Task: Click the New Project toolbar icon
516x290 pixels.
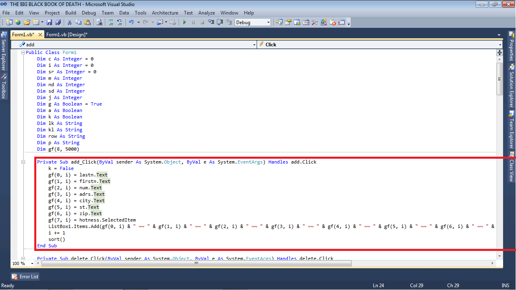Action: coord(9,23)
